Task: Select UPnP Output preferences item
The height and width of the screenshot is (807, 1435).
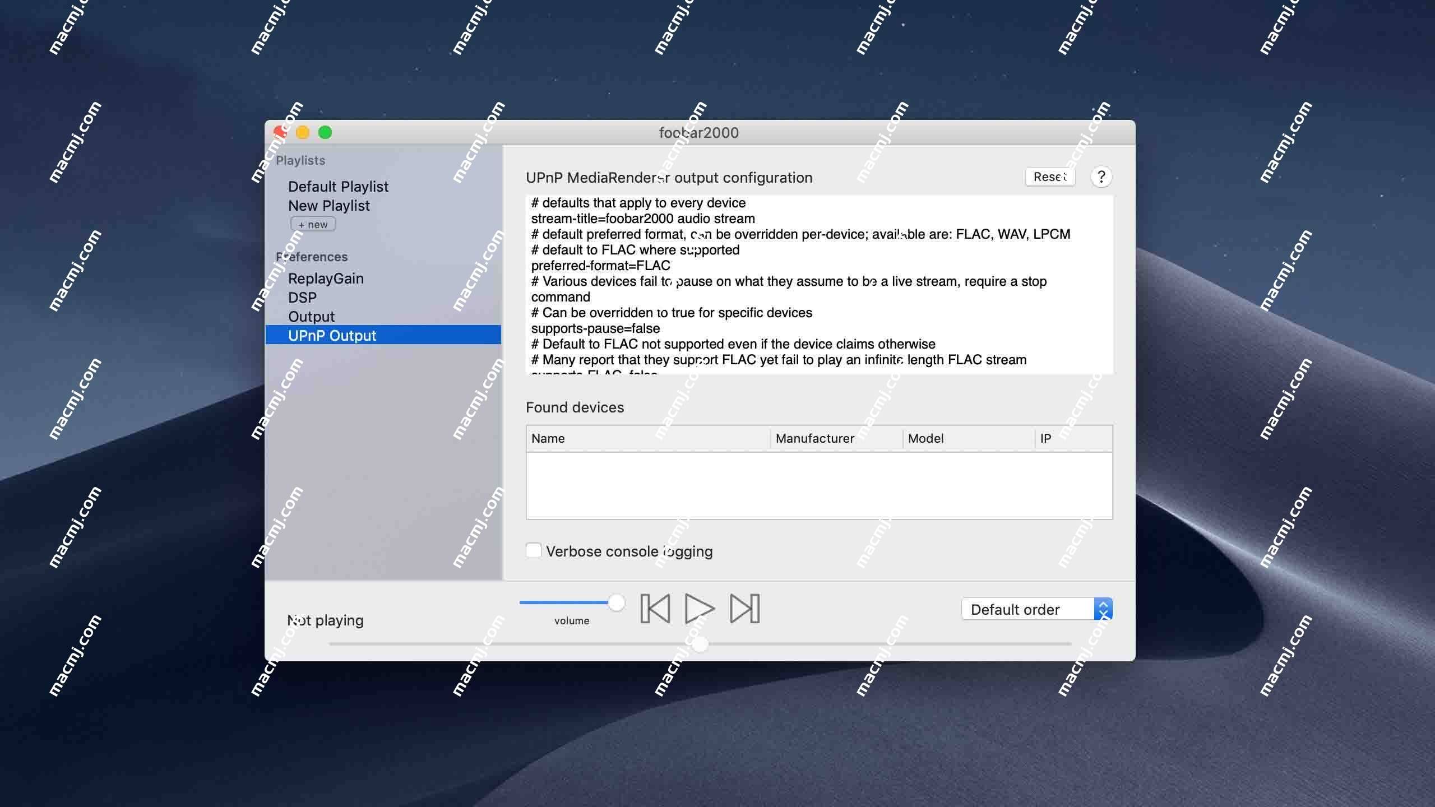Action: pyautogui.click(x=383, y=335)
